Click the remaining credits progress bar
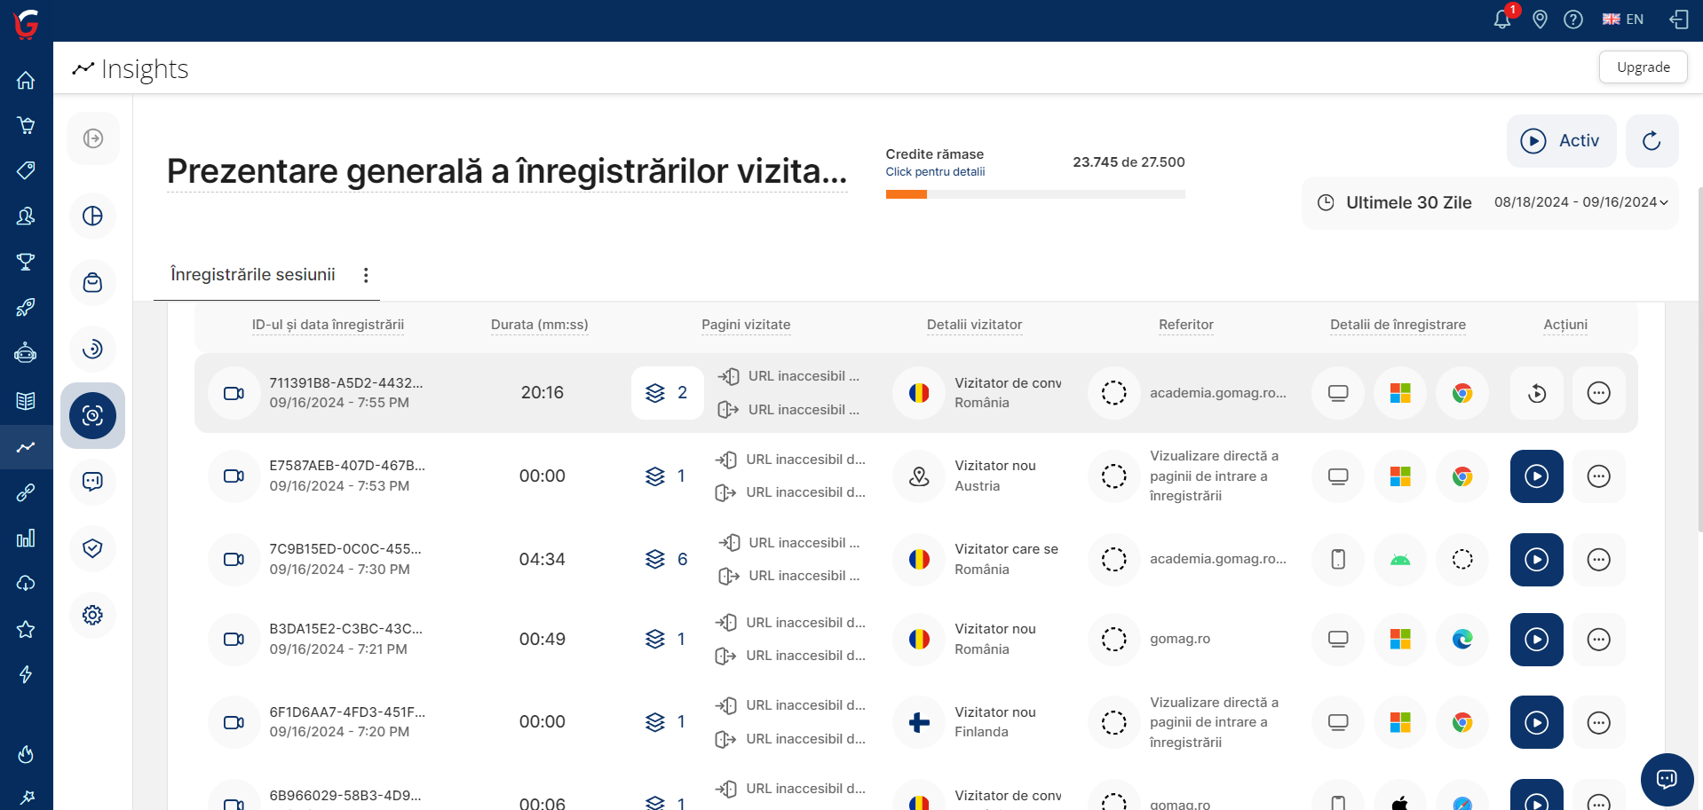This screenshot has width=1703, height=810. [1034, 194]
